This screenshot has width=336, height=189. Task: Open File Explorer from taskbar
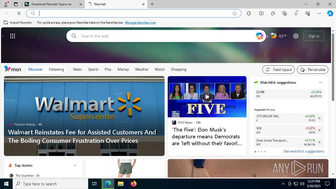[120, 184]
